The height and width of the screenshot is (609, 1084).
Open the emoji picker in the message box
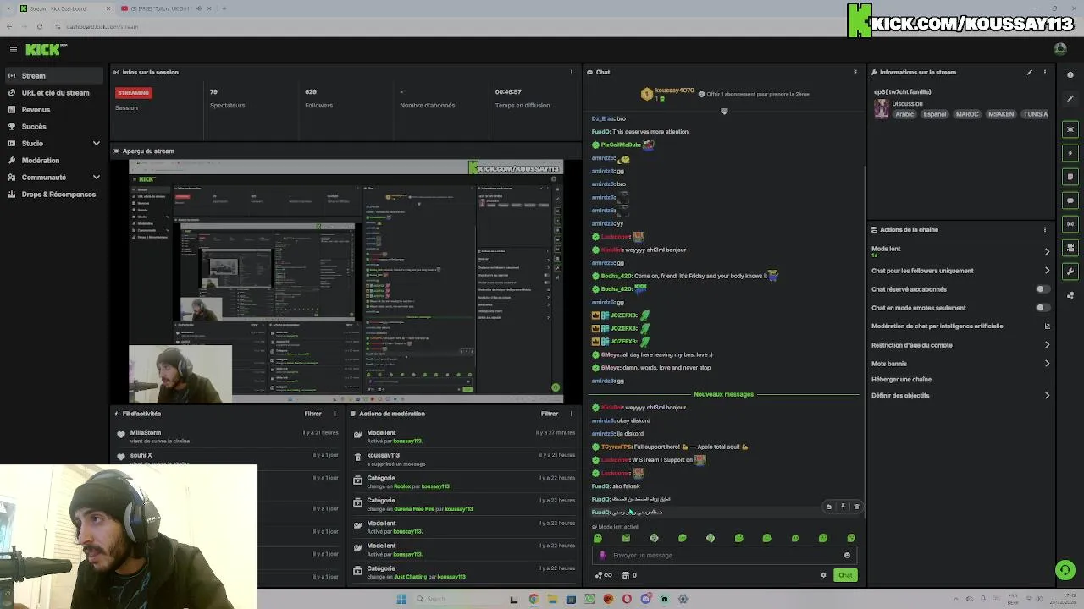(x=847, y=556)
